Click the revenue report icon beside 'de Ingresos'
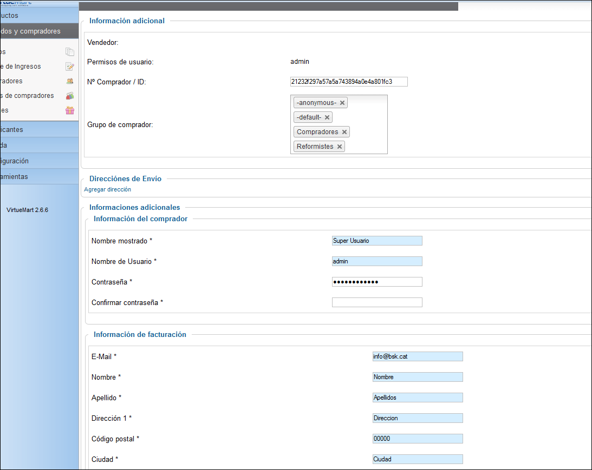 click(69, 67)
